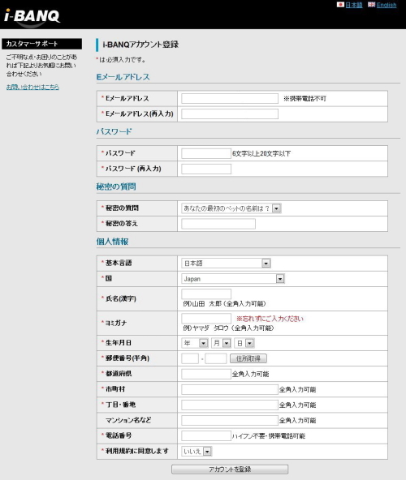Click the 住所取得 button
This screenshot has width=406, height=480.
pyautogui.click(x=248, y=358)
